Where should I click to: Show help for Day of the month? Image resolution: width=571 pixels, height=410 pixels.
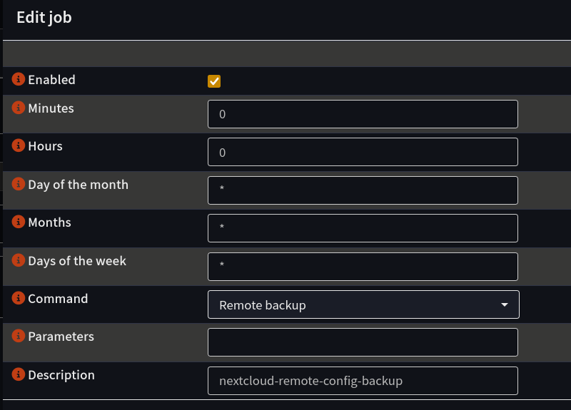pyautogui.click(x=19, y=184)
